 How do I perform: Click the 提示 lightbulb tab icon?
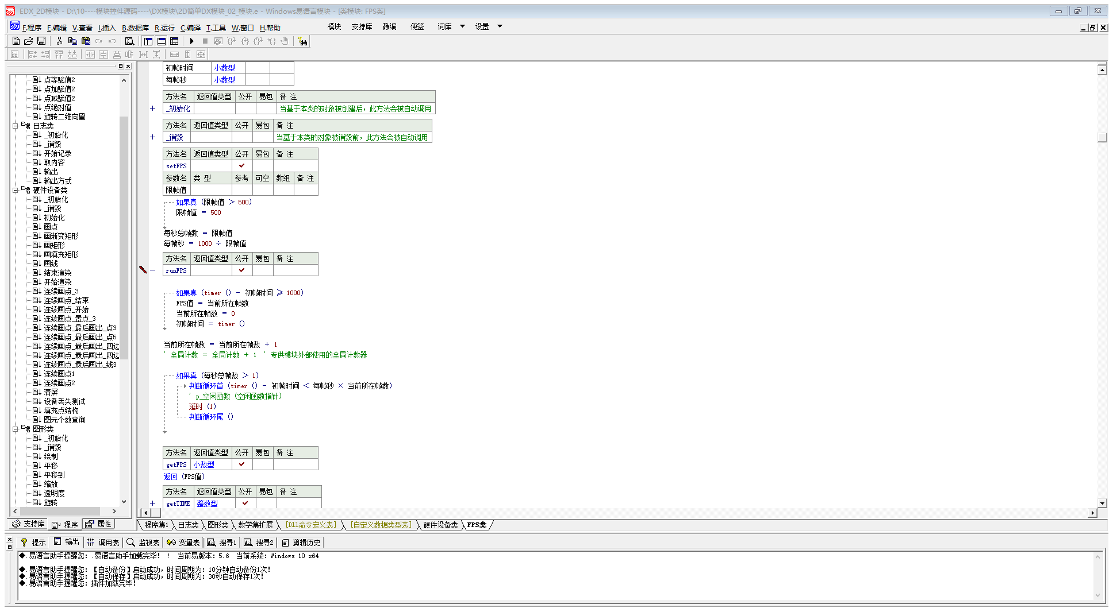click(24, 542)
